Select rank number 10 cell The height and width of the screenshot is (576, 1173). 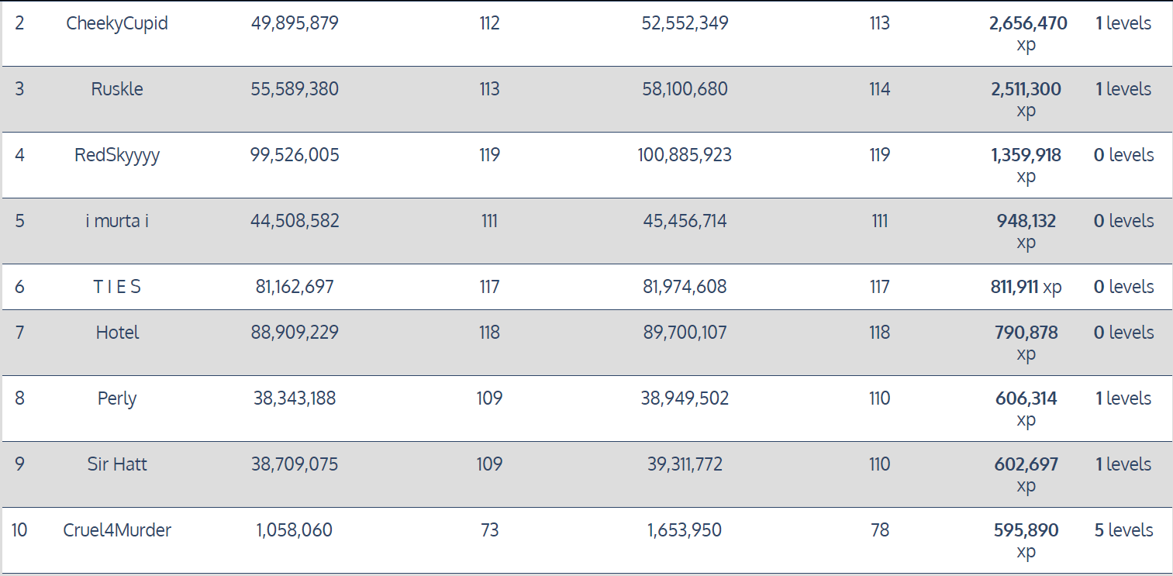[19, 530]
